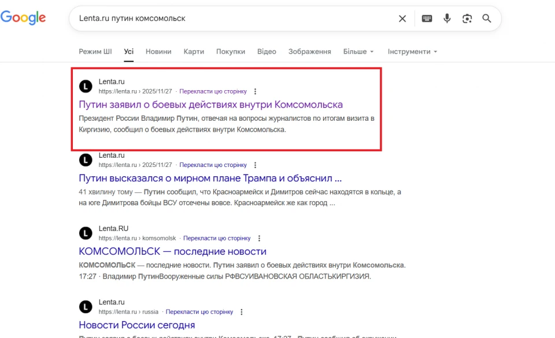
Task: Open 'КОМСОМОЛЬСК — последние новости' link
Action: tap(172, 251)
